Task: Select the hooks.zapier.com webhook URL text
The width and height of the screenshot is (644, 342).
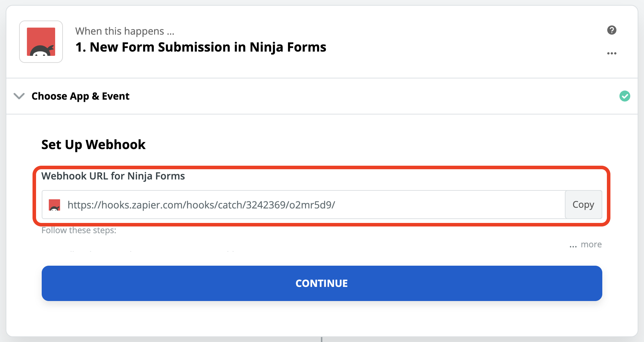Action: tap(202, 205)
